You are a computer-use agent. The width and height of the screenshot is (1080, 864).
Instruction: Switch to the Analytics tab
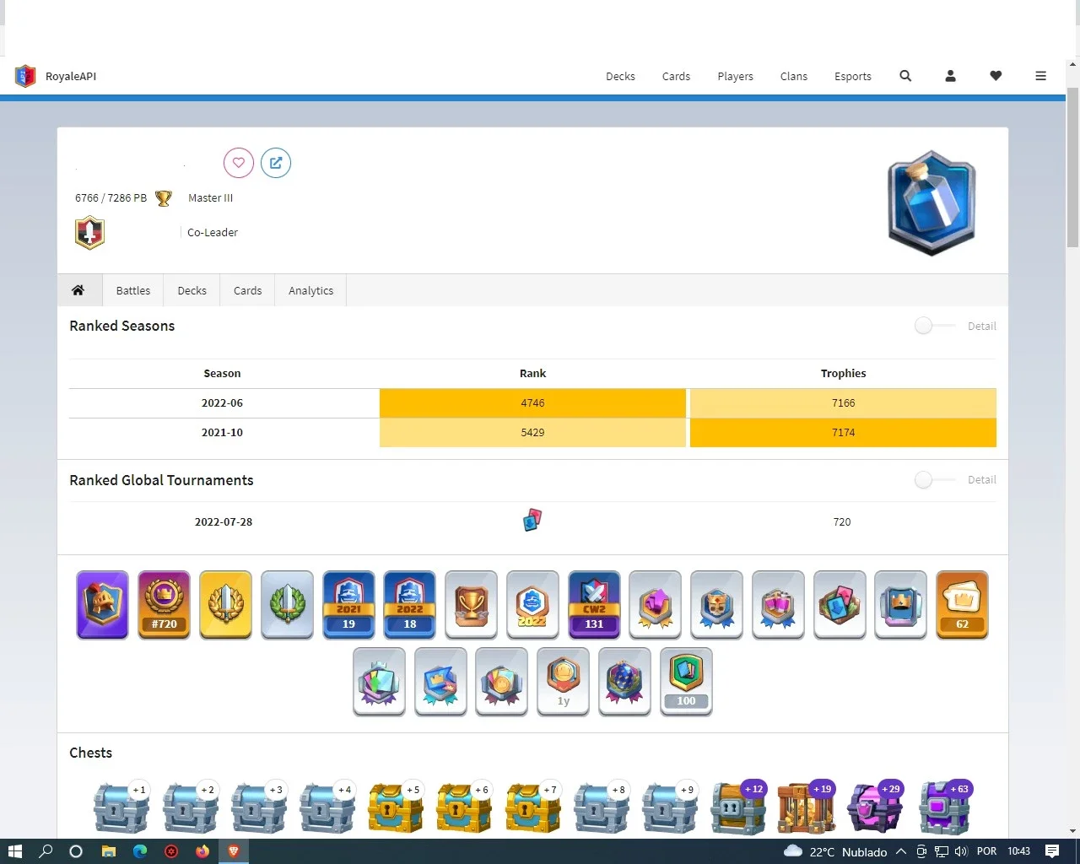(x=310, y=290)
